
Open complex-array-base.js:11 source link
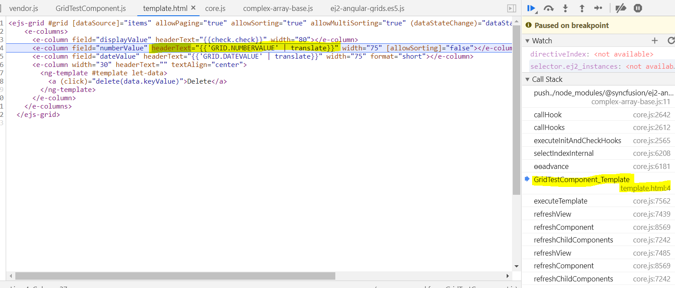coord(631,102)
